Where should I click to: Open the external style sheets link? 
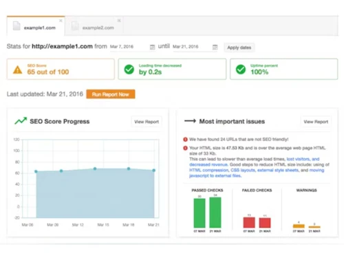278,170
